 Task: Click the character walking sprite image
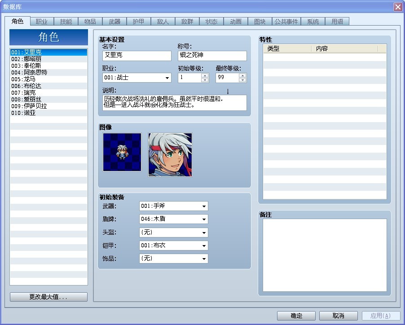(x=122, y=152)
